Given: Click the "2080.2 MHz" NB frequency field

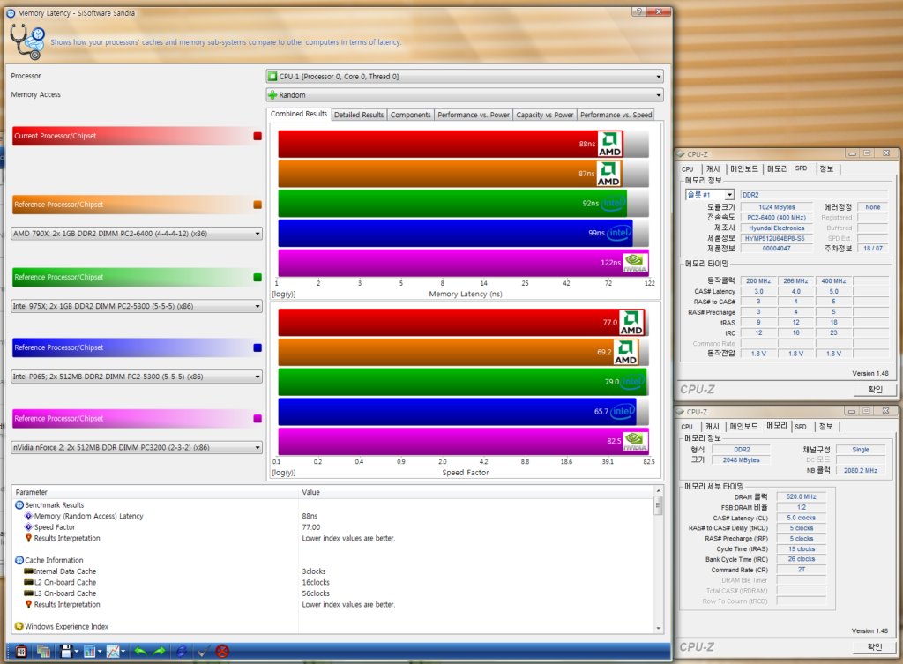Looking at the screenshot, I should (861, 471).
